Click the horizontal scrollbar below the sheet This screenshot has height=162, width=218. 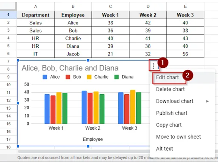[x=84, y=151]
